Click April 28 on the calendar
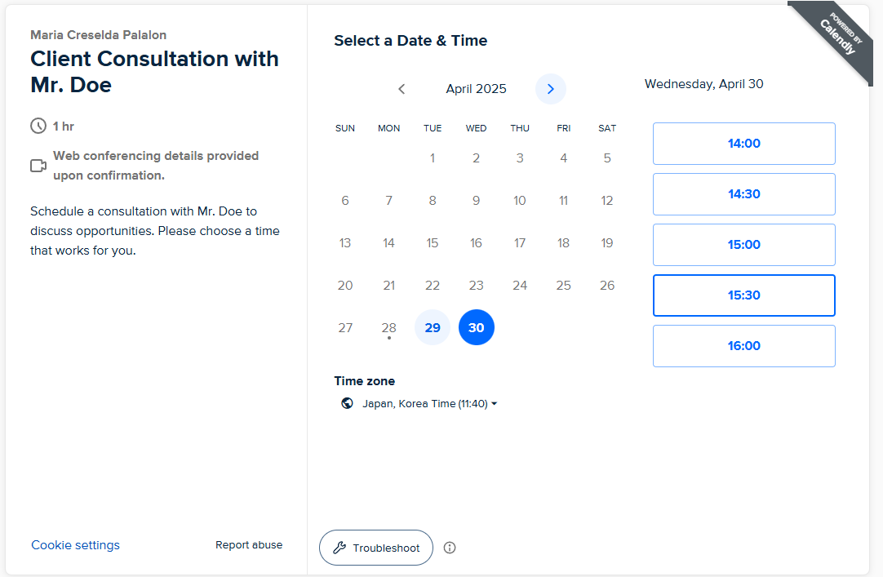The height and width of the screenshot is (577, 883). point(389,327)
